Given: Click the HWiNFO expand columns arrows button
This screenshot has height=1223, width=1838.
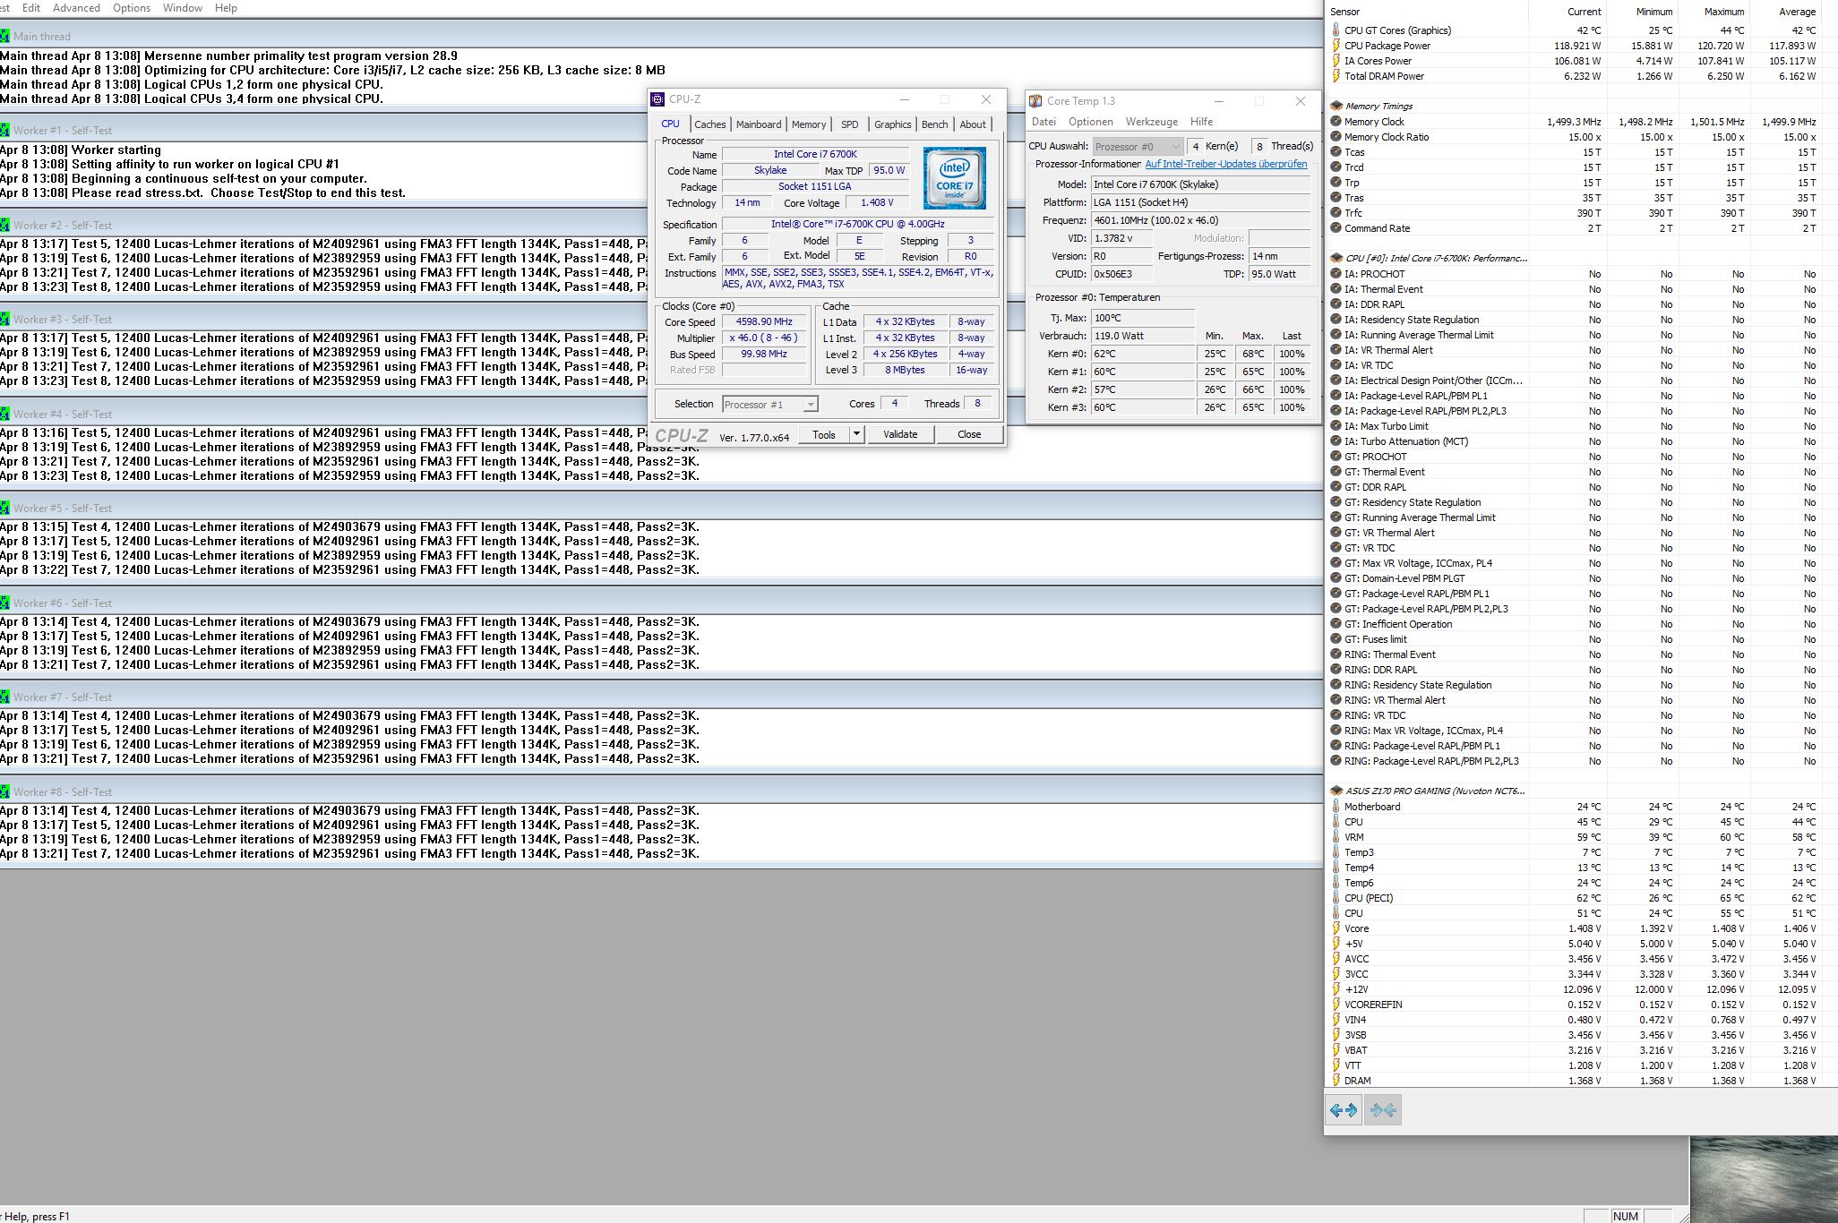Looking at the screenshot, I should coord(1343,1110).
